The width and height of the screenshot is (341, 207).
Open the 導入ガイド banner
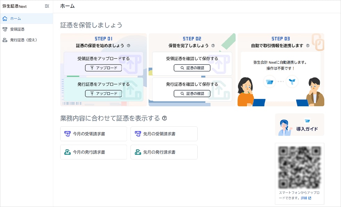(x=299, y=125)
